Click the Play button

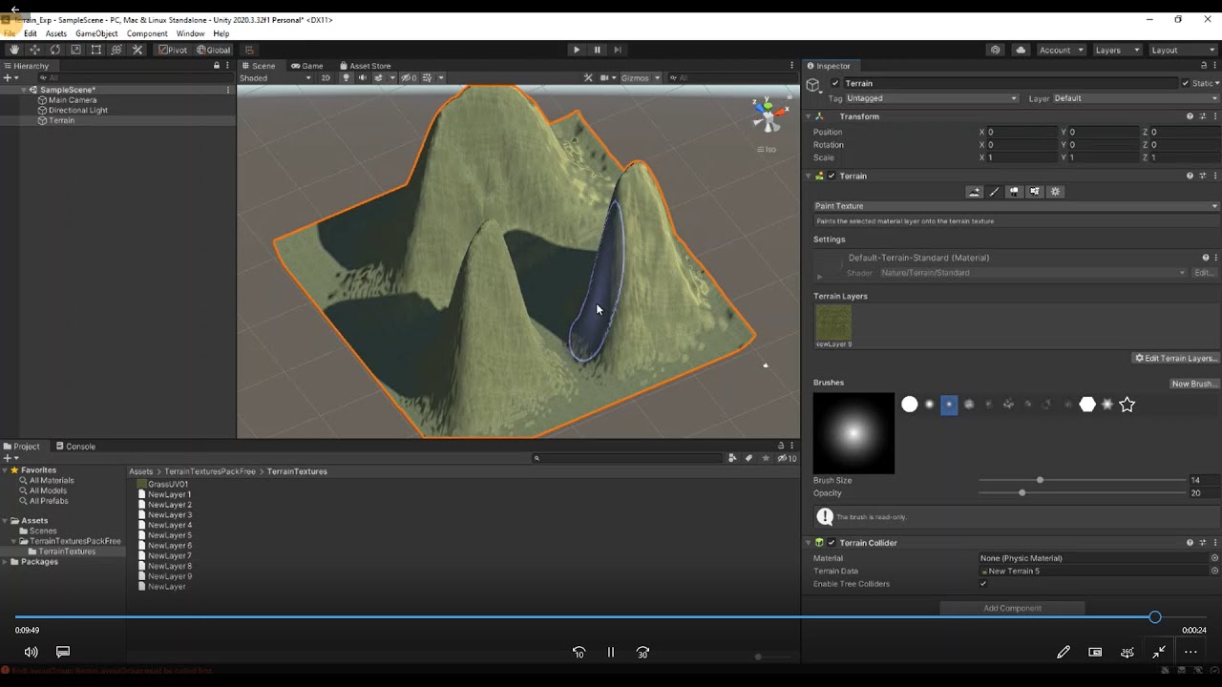pyautogui.click(x=576, y=50)
